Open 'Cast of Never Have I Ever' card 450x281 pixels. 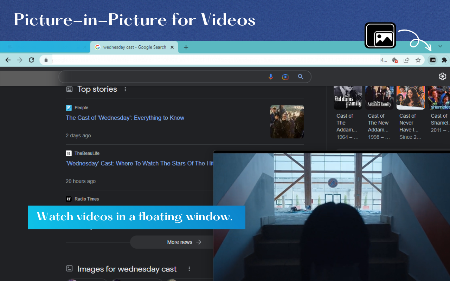tap(411, 113)
